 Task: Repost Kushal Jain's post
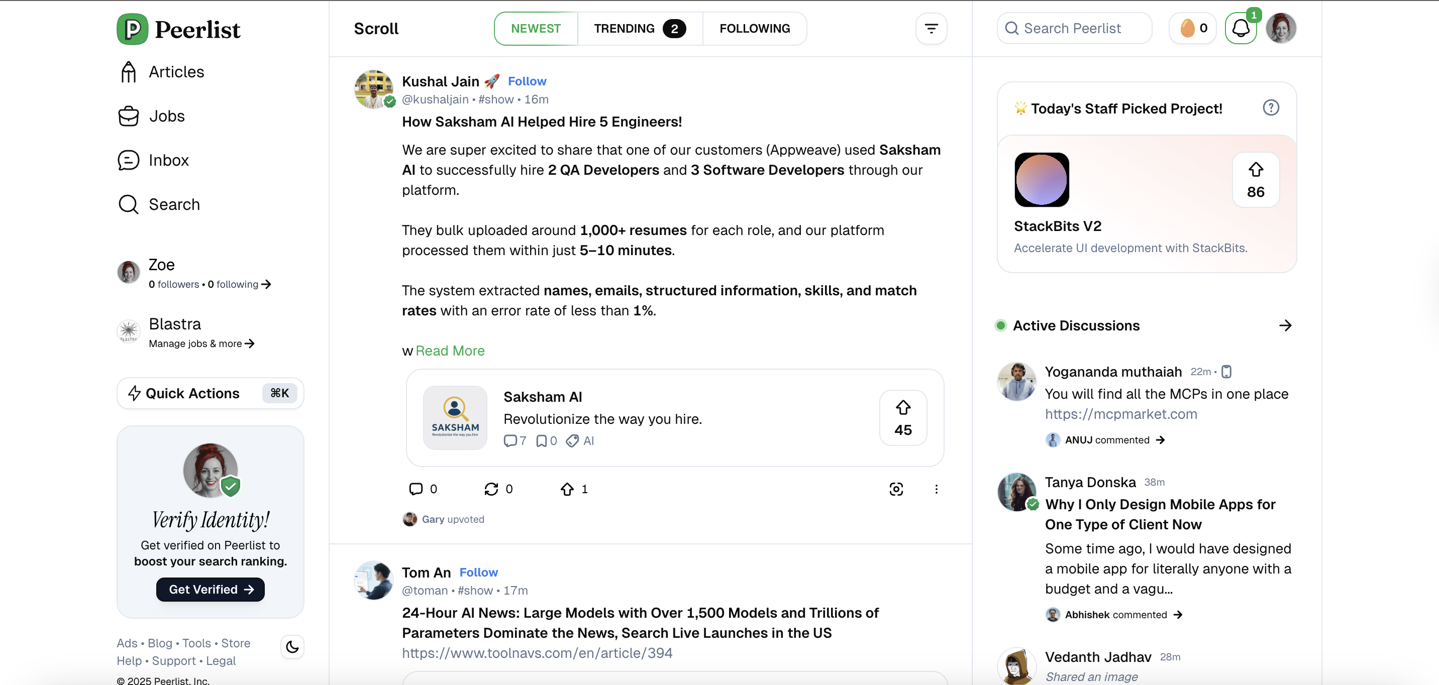click(491, 489)
